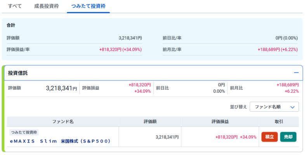Click the fund row's 3,218,341円 valuation cell

[x=167, y=137]
